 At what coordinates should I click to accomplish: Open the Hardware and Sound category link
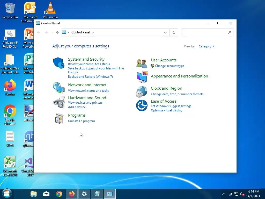[87, 98]
